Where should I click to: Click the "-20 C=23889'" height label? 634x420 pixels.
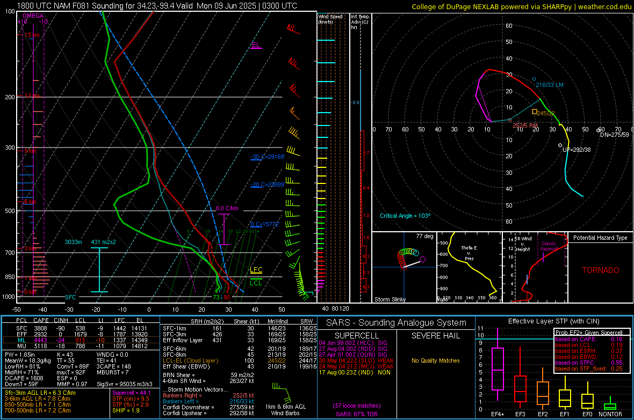[x=268, y=185]
